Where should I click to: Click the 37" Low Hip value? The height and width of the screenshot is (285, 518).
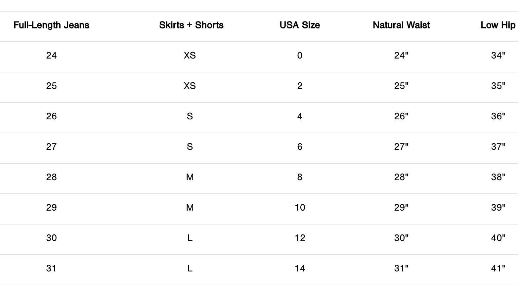click(x=498, y=147)
